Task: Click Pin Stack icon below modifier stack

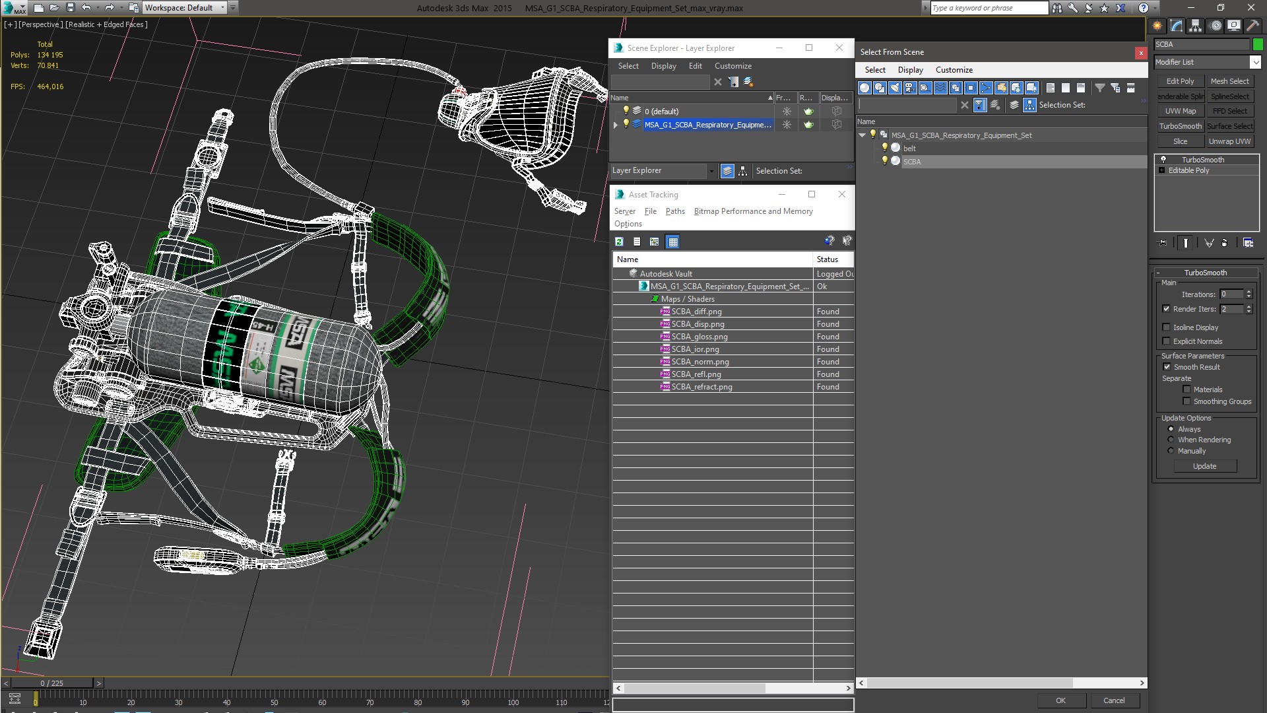Action: pyautogui.click(x=1163, y=243)
